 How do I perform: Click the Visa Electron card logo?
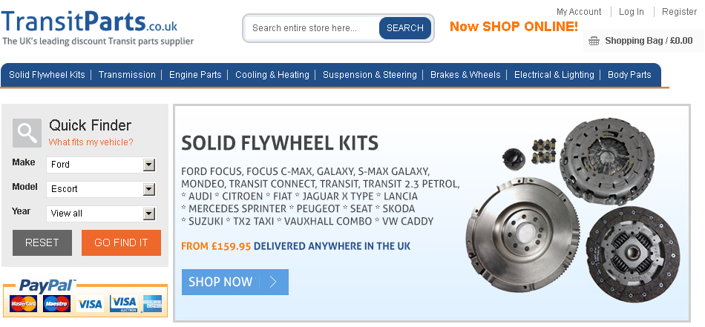(x=123, y=304)
